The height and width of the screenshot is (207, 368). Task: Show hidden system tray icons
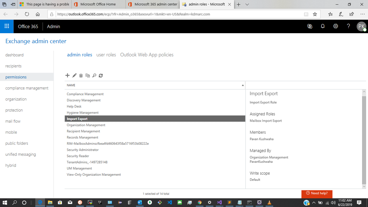[314, 203]
